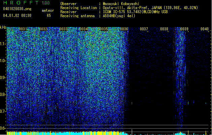212x135 pixels.
Task: Click the 1.0 kHz axis label
Action: [x=3, y=61]
